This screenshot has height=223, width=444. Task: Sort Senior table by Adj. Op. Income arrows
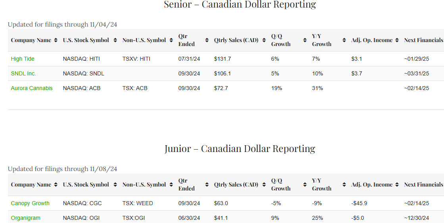click(397, 40)
